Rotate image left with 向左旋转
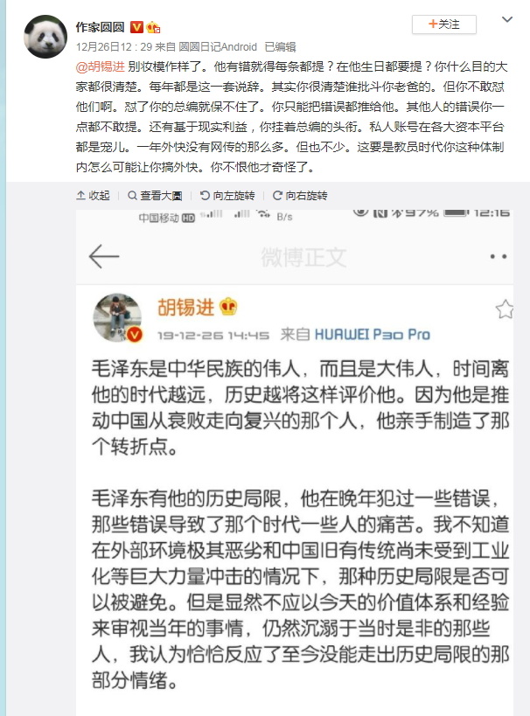Screen dimensions: 530x716 (x=227, y=196)
